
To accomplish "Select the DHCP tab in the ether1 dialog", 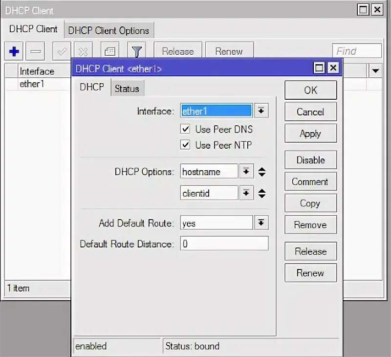I will click(92, 87).
